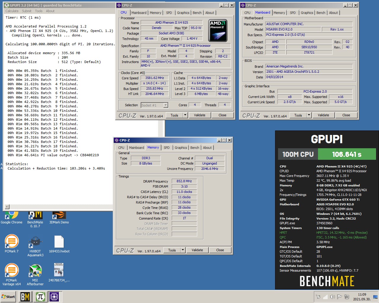Viewport: 379px width, 303px height.
Task: Open About tab in Memory window
Action: point(207,148)
